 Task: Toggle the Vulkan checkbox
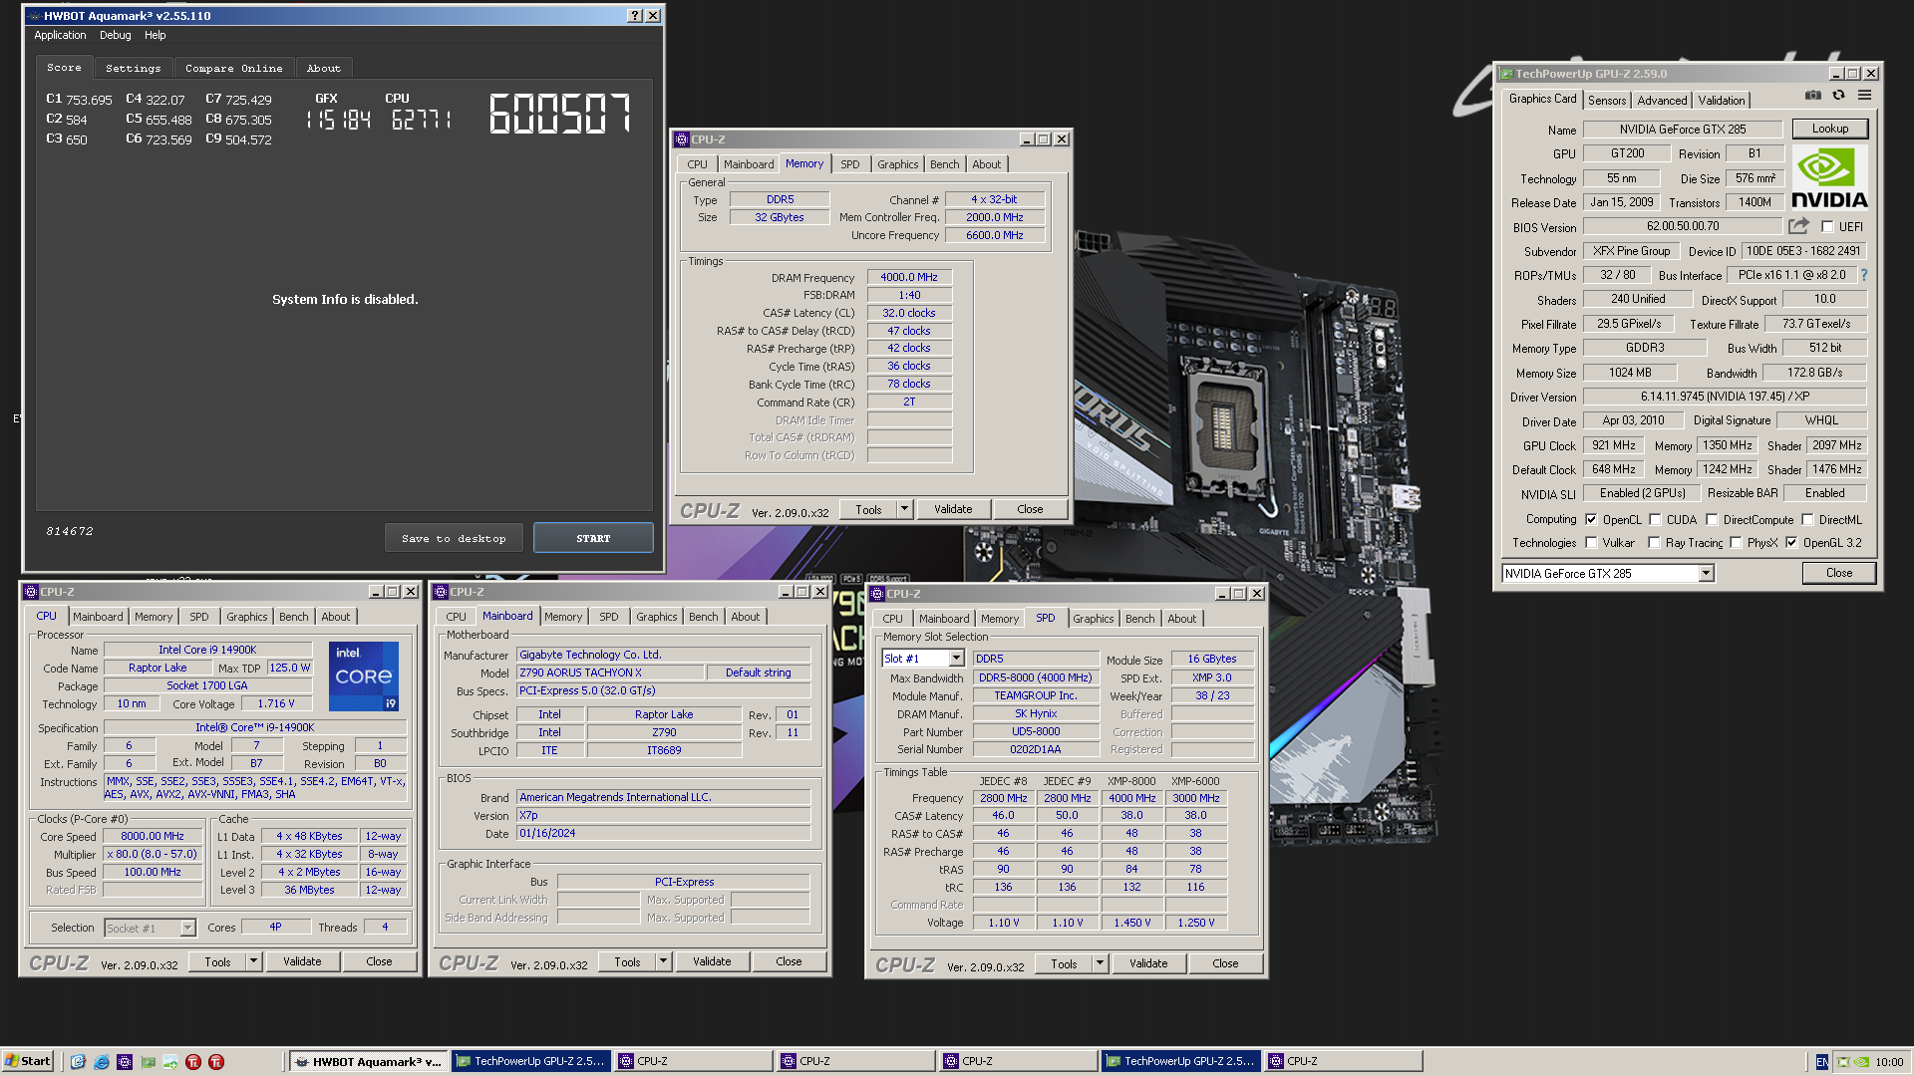coord(1591,543)
